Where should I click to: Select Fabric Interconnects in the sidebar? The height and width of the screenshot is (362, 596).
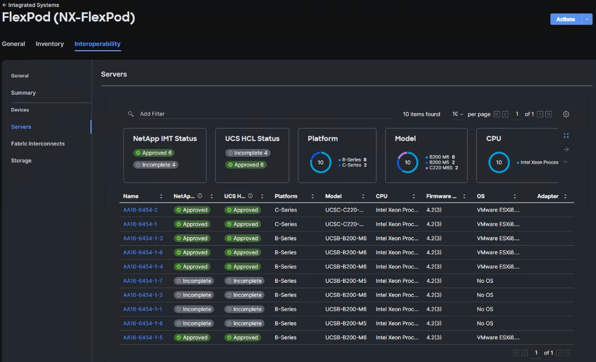[38, 144]
